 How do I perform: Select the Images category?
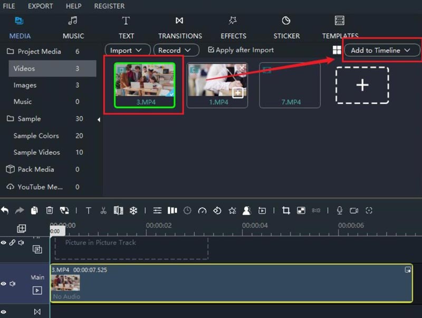point(25,85)
